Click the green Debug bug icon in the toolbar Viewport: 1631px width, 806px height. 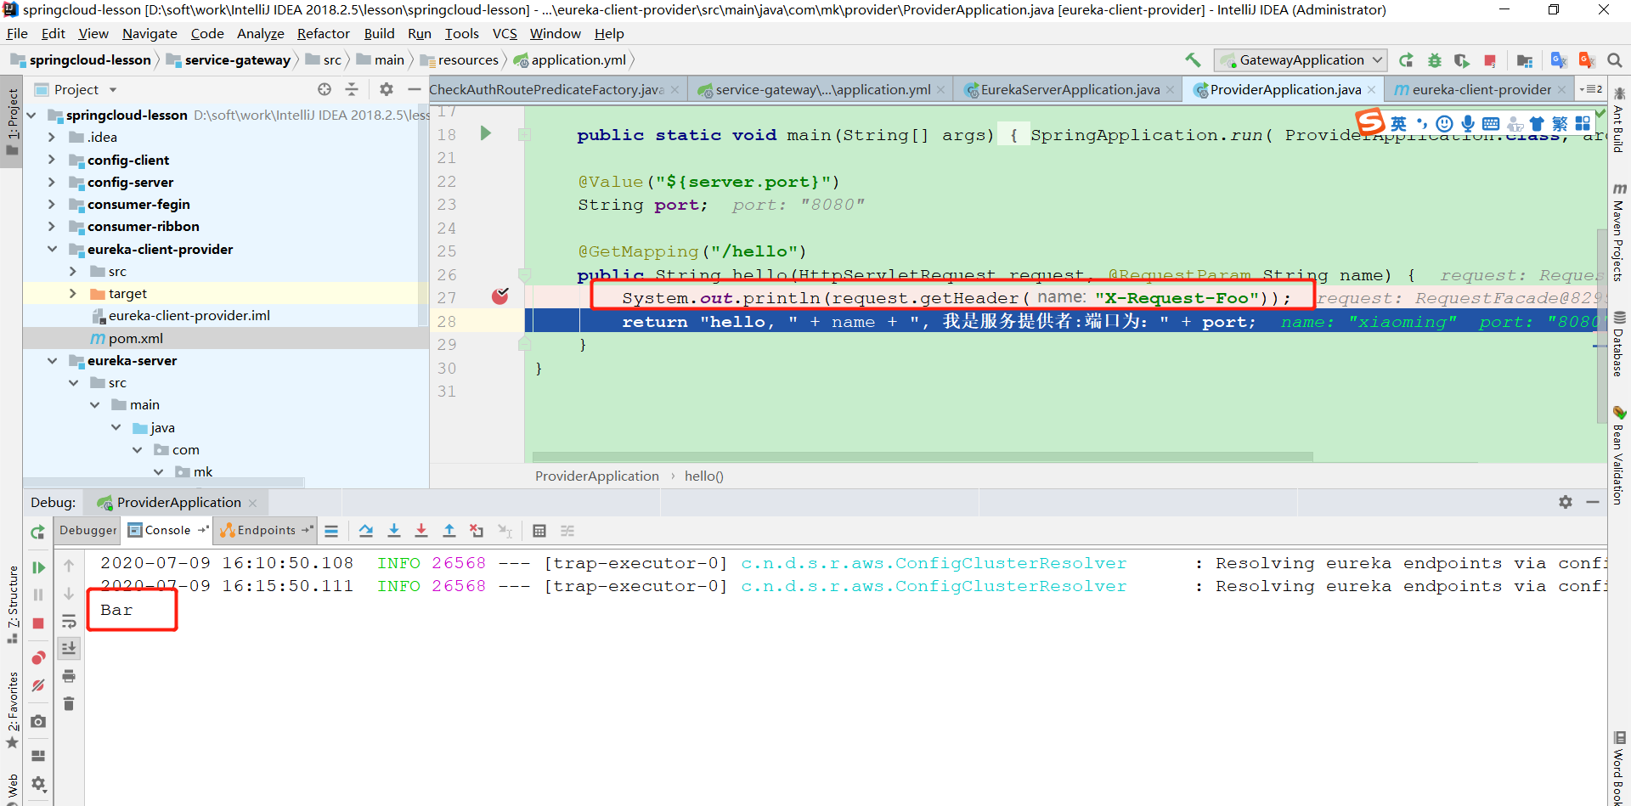pos(1434,60)
